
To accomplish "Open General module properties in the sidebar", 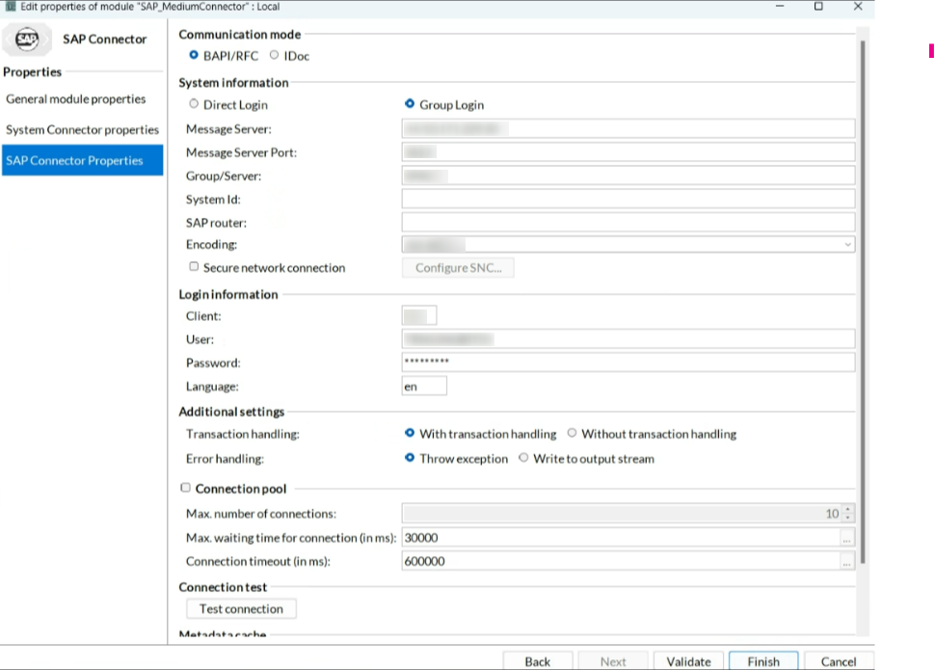I will 76,98.
